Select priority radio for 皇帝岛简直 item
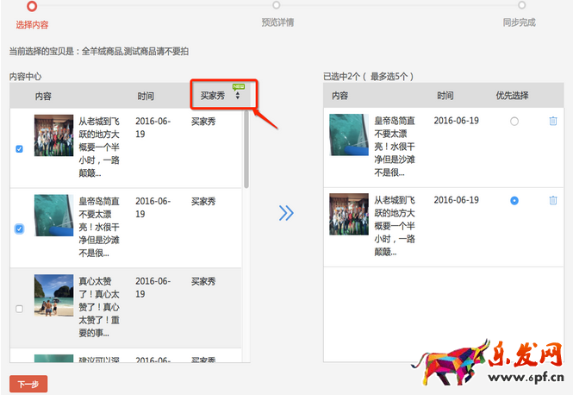Viewport: 573px width, 395px height. pos(514,121)
